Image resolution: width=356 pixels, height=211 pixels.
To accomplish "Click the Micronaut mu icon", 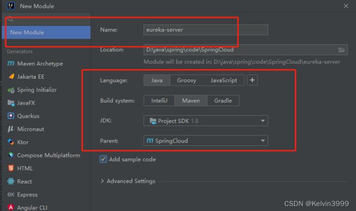I will 10,129.
